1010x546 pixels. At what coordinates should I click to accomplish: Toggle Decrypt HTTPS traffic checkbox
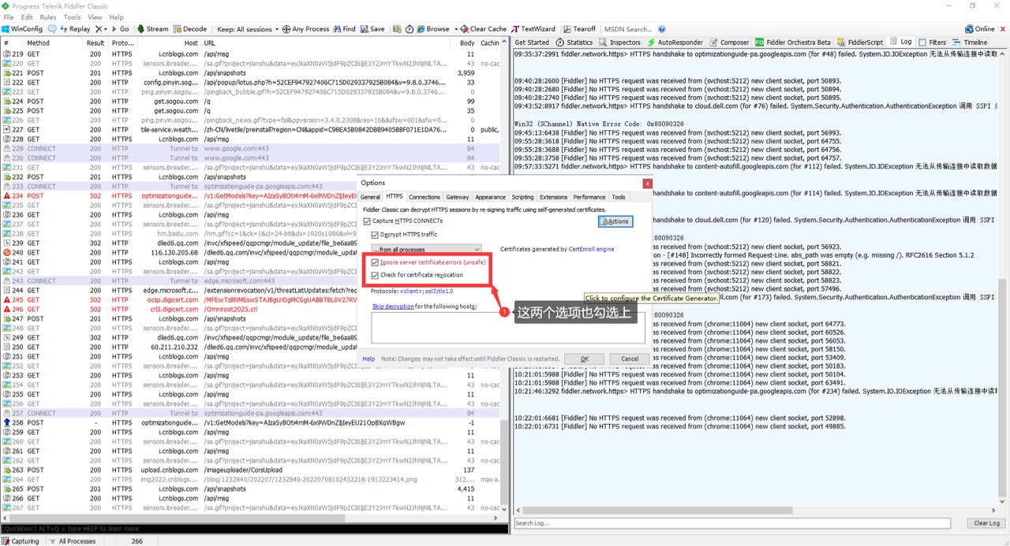375,235
